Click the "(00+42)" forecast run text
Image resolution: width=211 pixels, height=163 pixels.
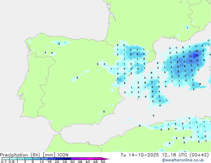tap(199, 155)
